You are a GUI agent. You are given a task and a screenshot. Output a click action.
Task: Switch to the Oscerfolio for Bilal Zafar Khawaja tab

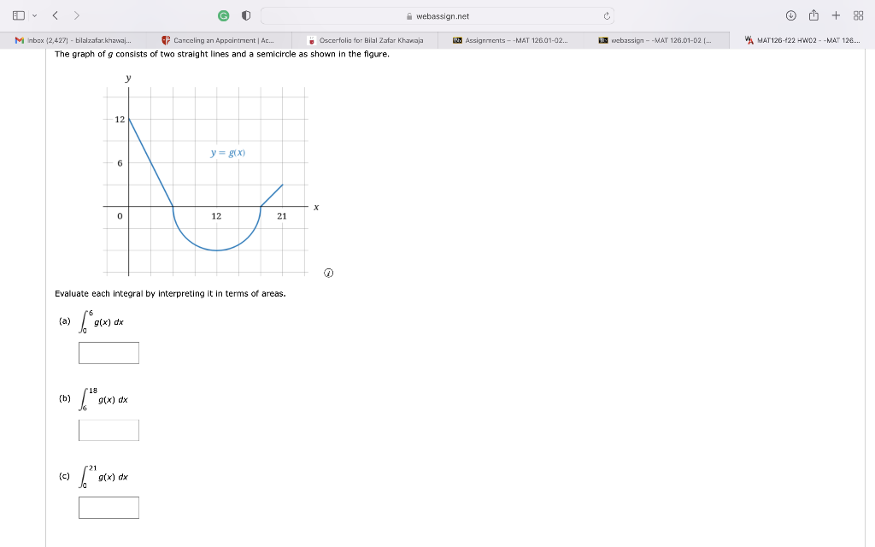tap(359, 39)
